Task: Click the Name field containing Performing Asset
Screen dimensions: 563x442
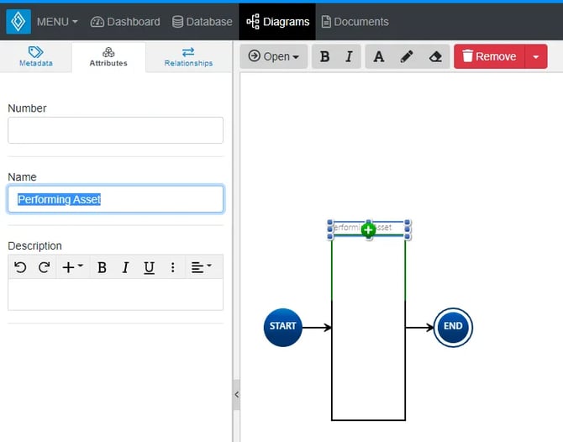Action: [x=115, y=199]
